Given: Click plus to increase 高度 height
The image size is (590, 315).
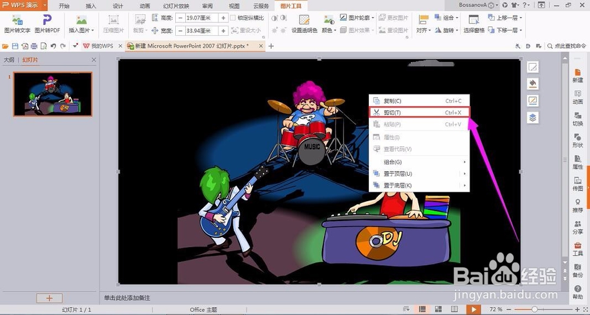Looking at the screenshot, I should click(224, 18).
